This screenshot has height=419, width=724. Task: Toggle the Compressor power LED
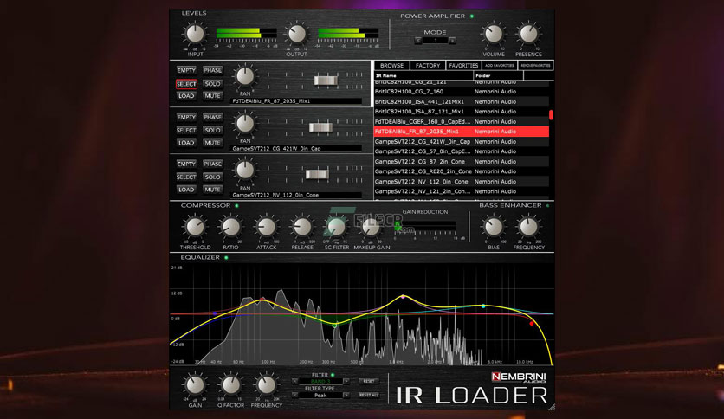tap(237, 206)
